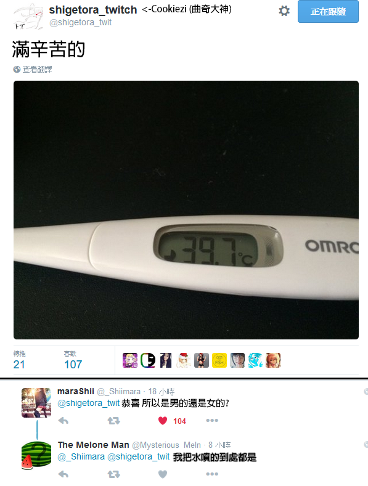368x486 pixels.
Task: Retweet The Melone Man's reply
Action: pyautogui.click(x=113, y=474)
